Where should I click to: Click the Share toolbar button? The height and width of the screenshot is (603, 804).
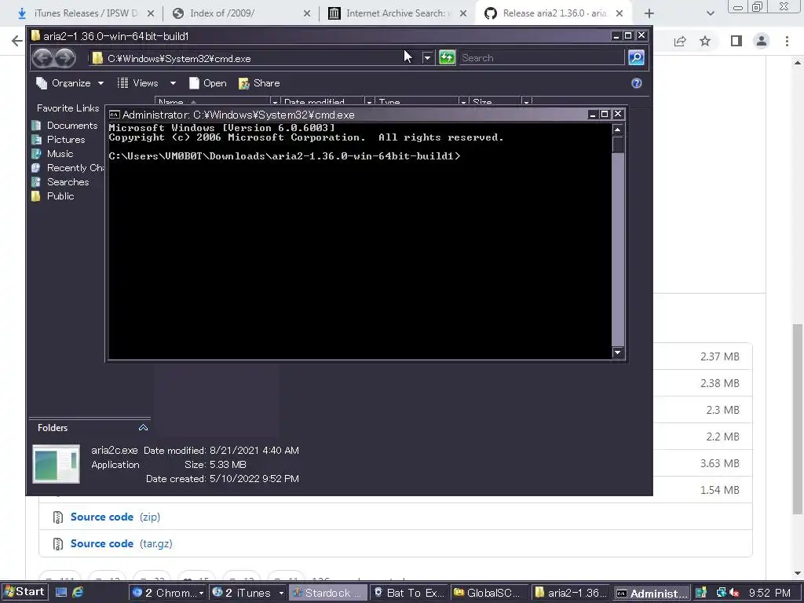coord(259,83)
